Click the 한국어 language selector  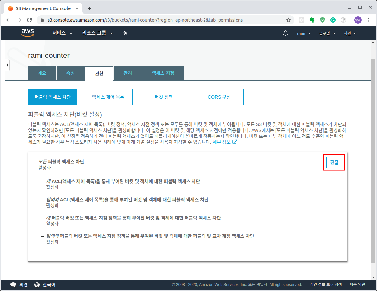coord(49,285)
